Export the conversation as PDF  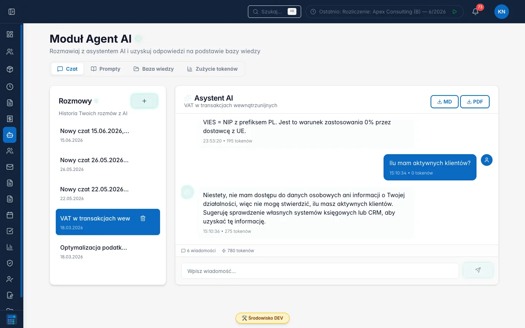click(x=475, y=102)
